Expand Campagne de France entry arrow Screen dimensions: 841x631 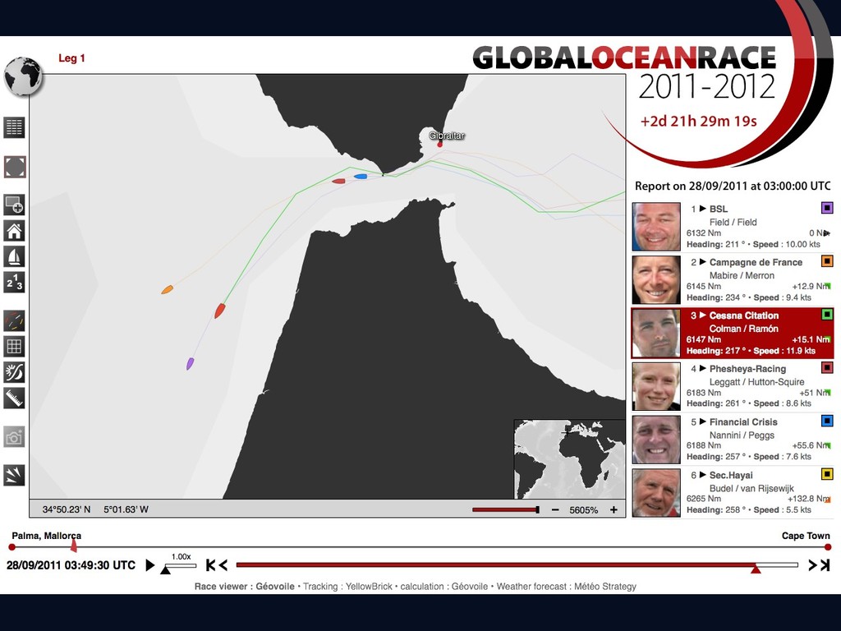703,262
